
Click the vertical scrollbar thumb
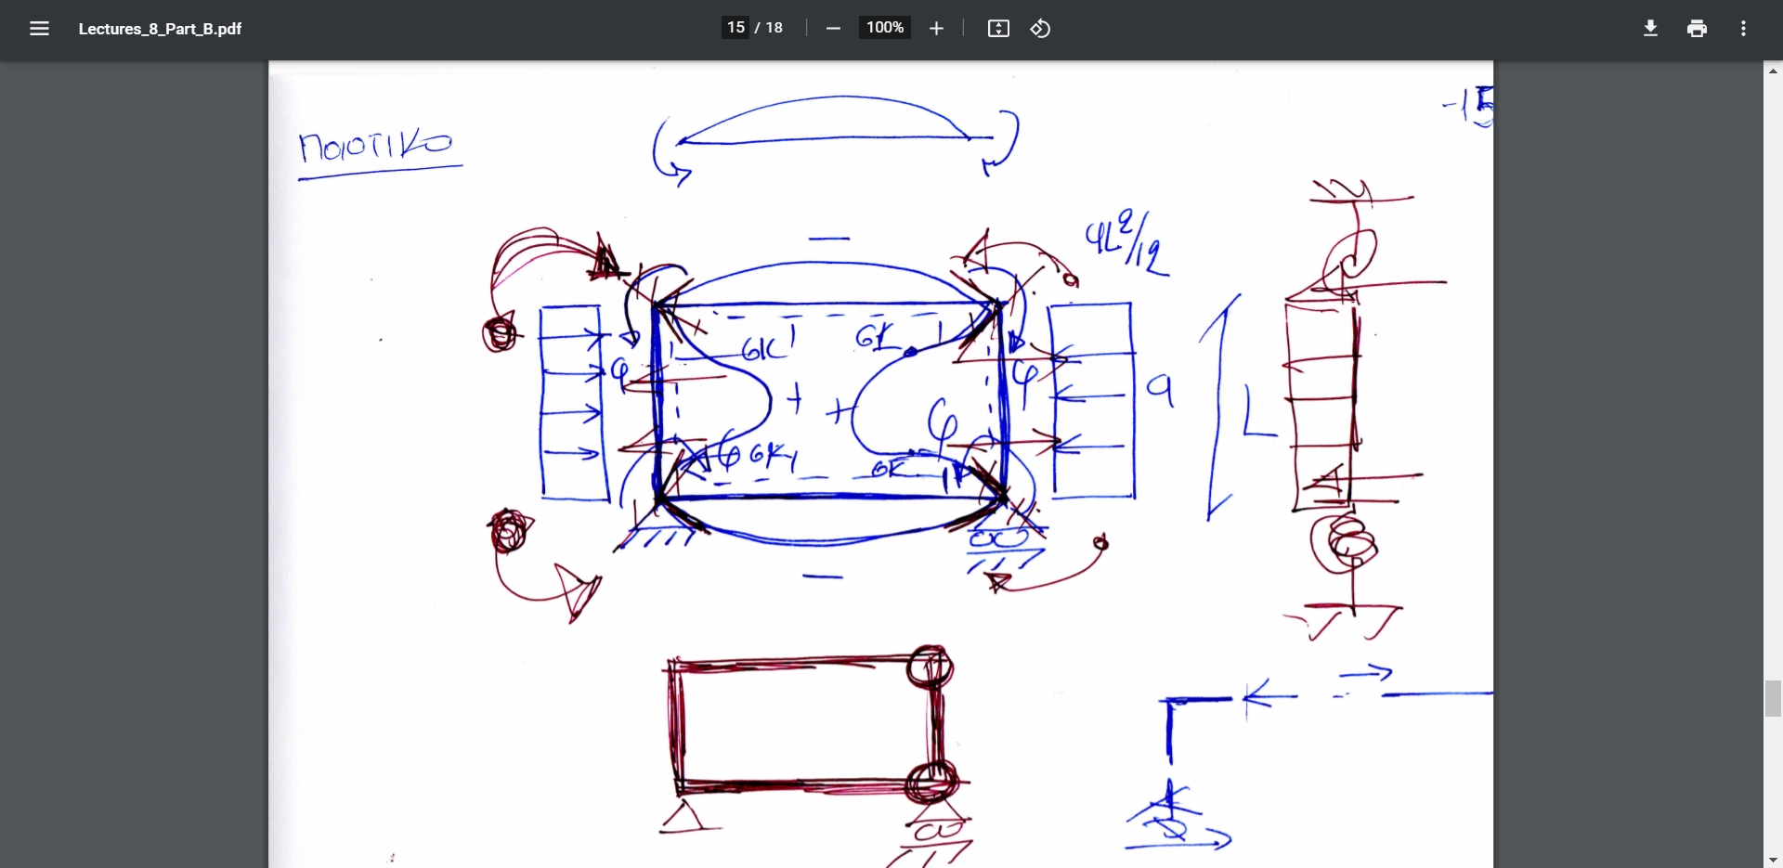tap(1773, 698)
